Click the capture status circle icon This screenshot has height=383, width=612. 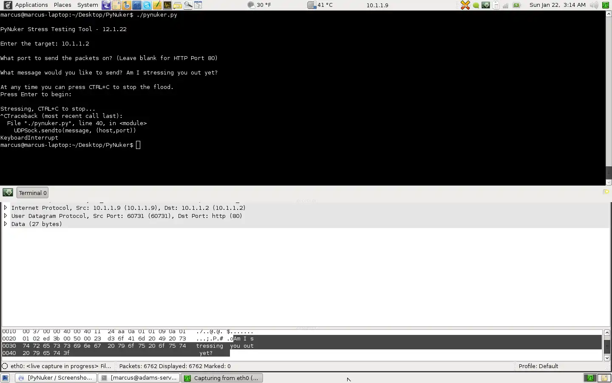click(5, 366)
